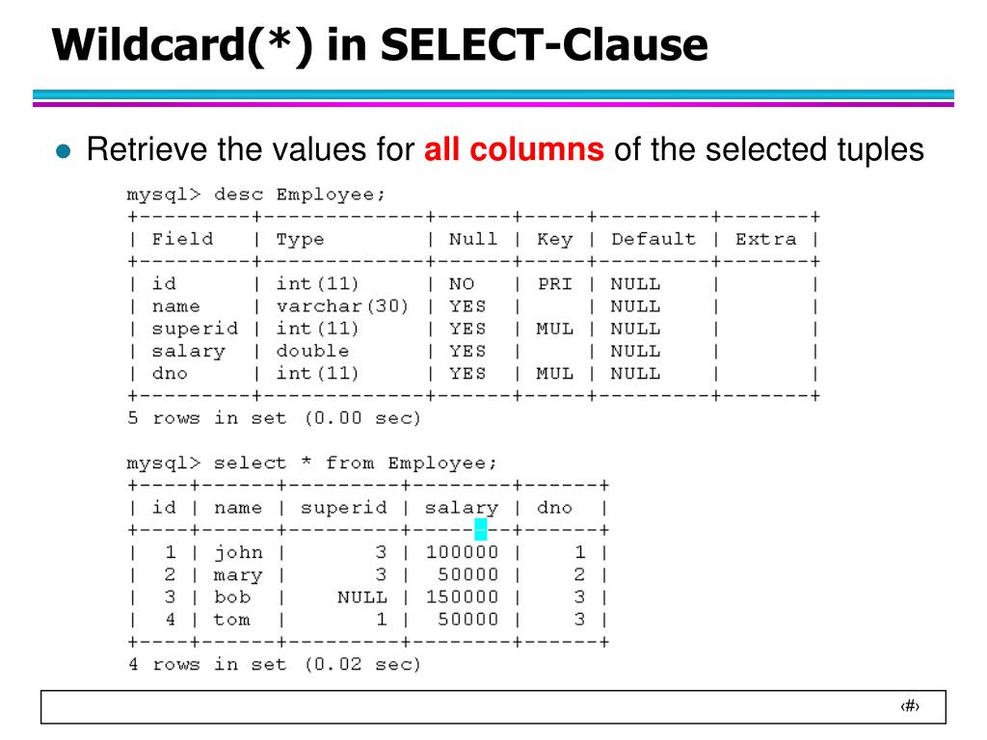Click the "mysql> desc Employee;" command line

click(255, 195)
